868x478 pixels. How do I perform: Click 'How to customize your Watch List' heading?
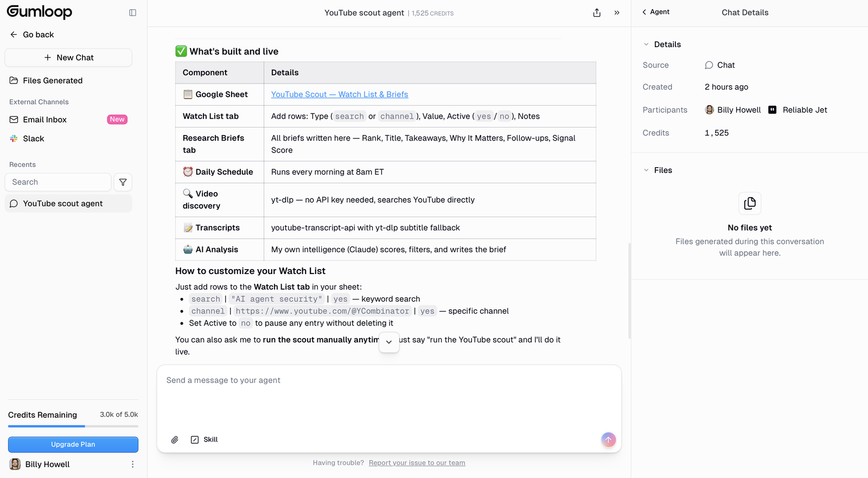[x=250, y=271]
